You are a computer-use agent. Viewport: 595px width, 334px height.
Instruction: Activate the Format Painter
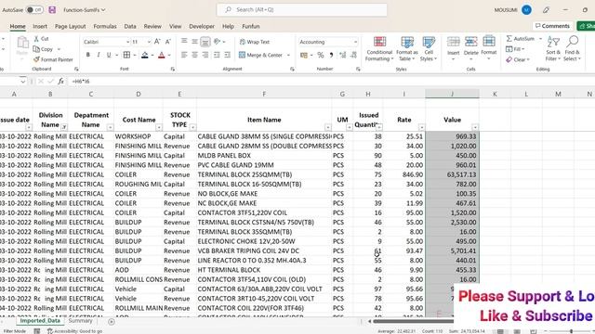(53, 59)
